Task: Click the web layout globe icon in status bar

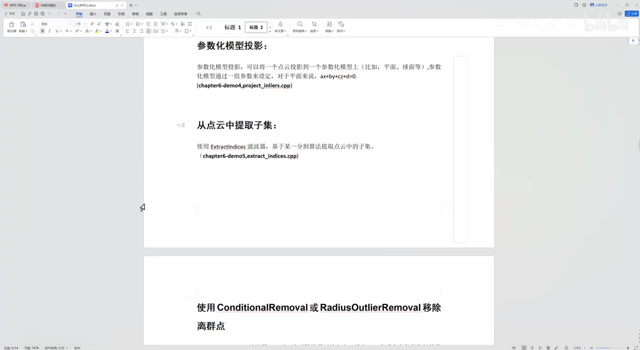Action: tap(548, 347)
